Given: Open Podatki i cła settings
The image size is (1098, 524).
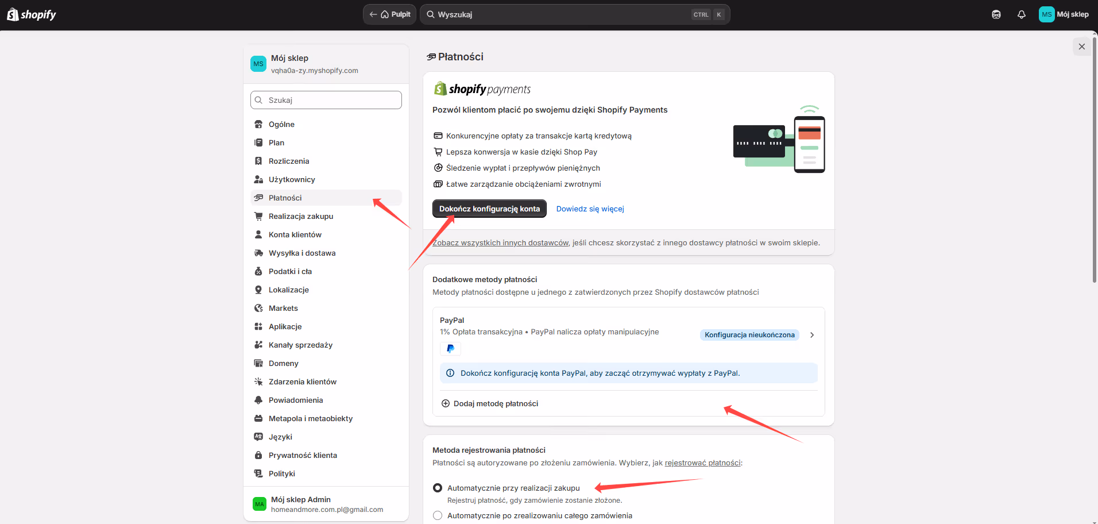Looking at the screenshot, I should [290, 271].
